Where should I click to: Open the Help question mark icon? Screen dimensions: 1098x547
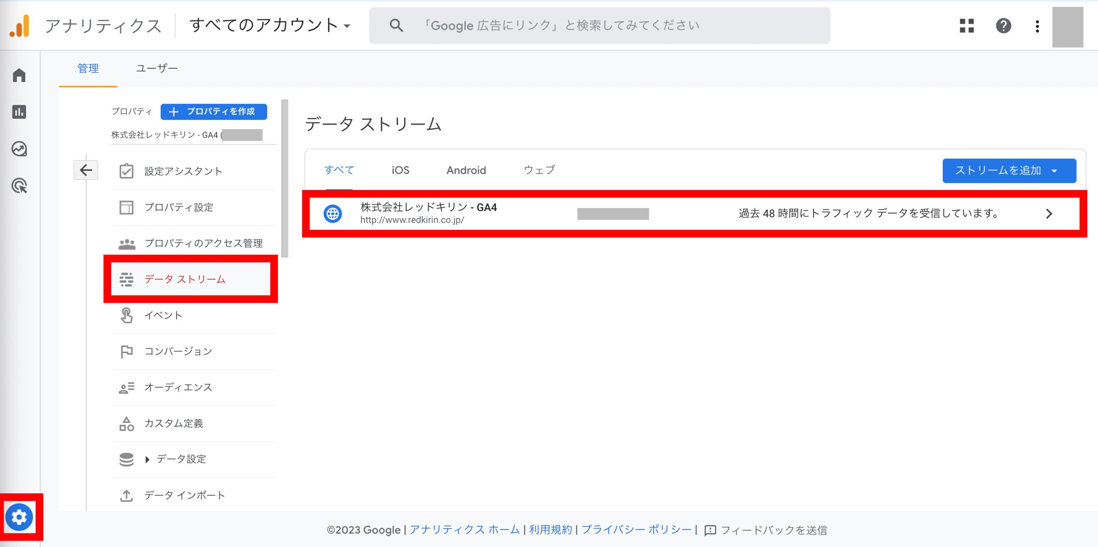[x=1003, y=26]
